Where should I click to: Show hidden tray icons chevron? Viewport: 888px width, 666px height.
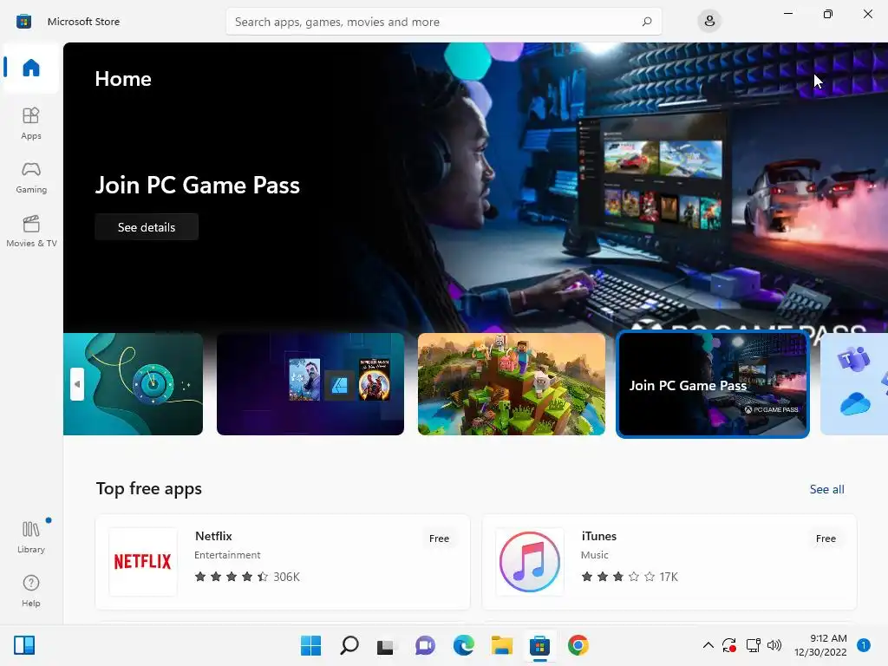(x=708, y=645)
